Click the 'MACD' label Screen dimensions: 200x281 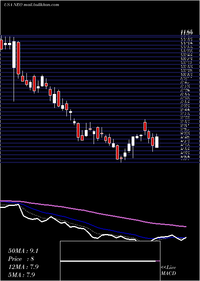coord(168,273)
